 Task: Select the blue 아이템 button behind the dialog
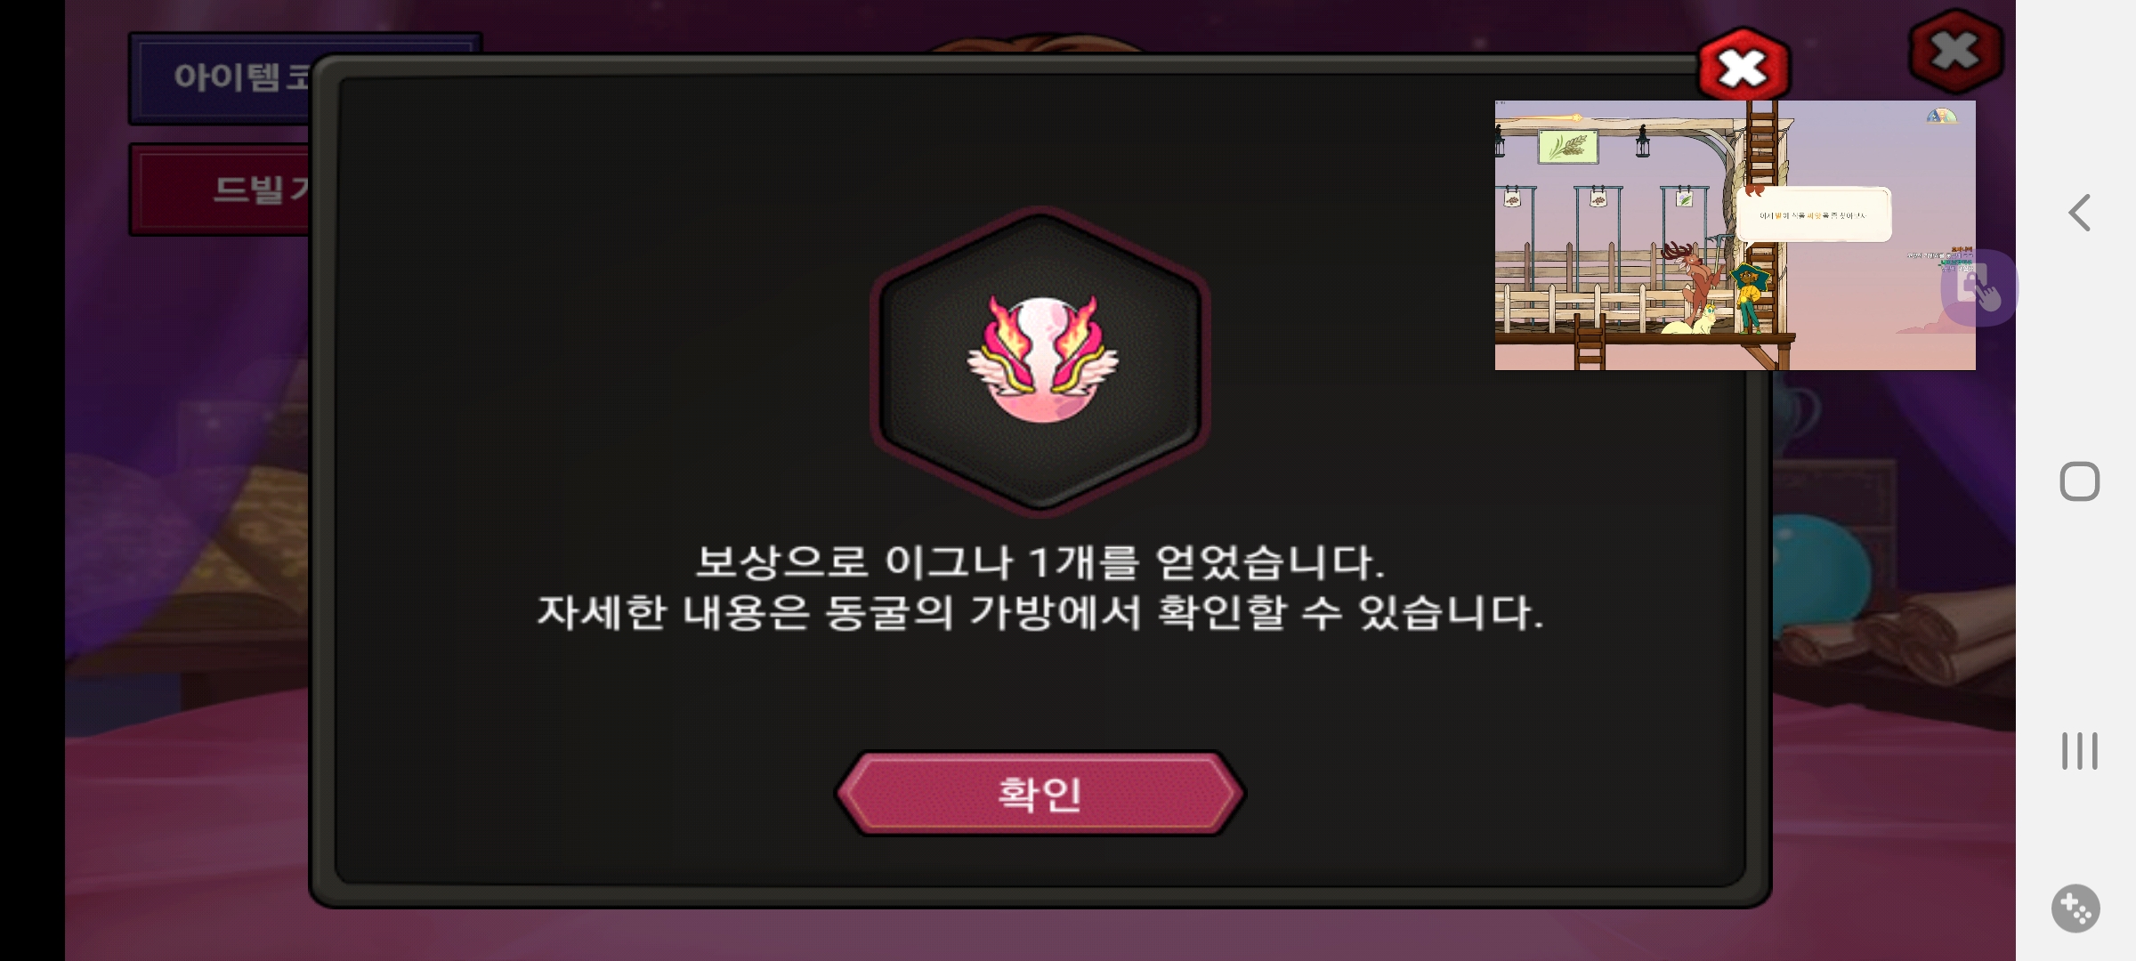221,78
